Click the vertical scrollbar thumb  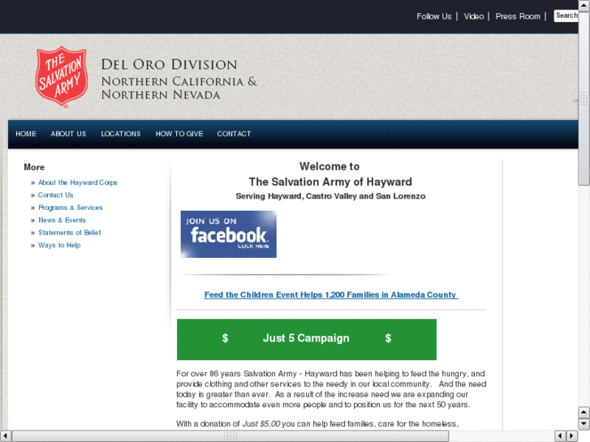click(x=584, y=98)
